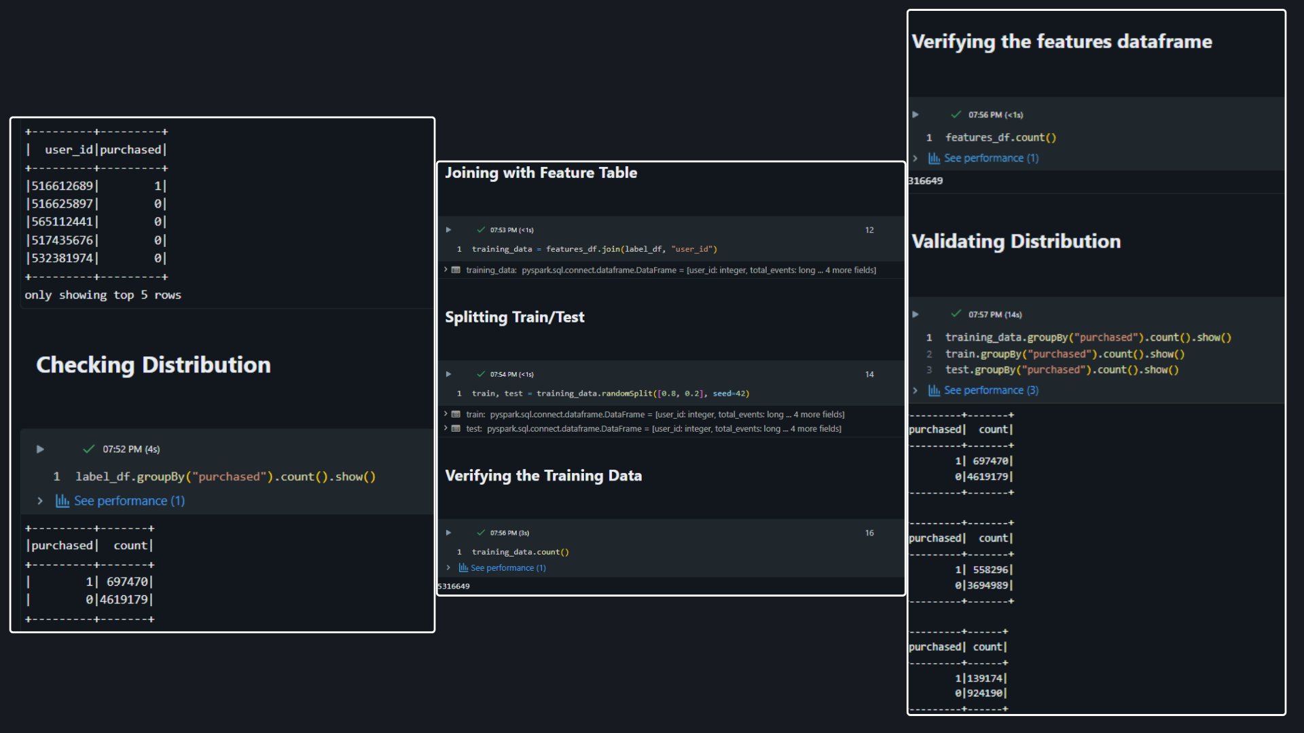Click cell number 14 label
The height and width of the screenshot is (733, 1304).
coord(869,375)
